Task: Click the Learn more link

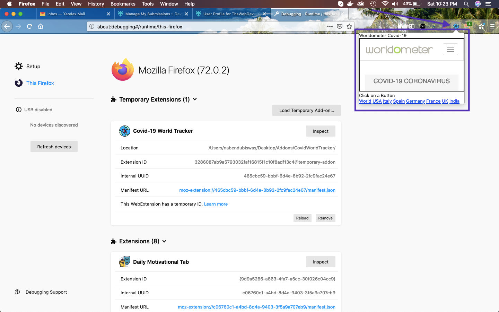Action: (x=216, y=204)
